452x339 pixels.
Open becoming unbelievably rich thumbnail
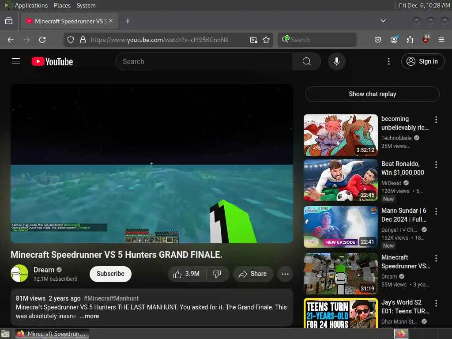point(340,135)
